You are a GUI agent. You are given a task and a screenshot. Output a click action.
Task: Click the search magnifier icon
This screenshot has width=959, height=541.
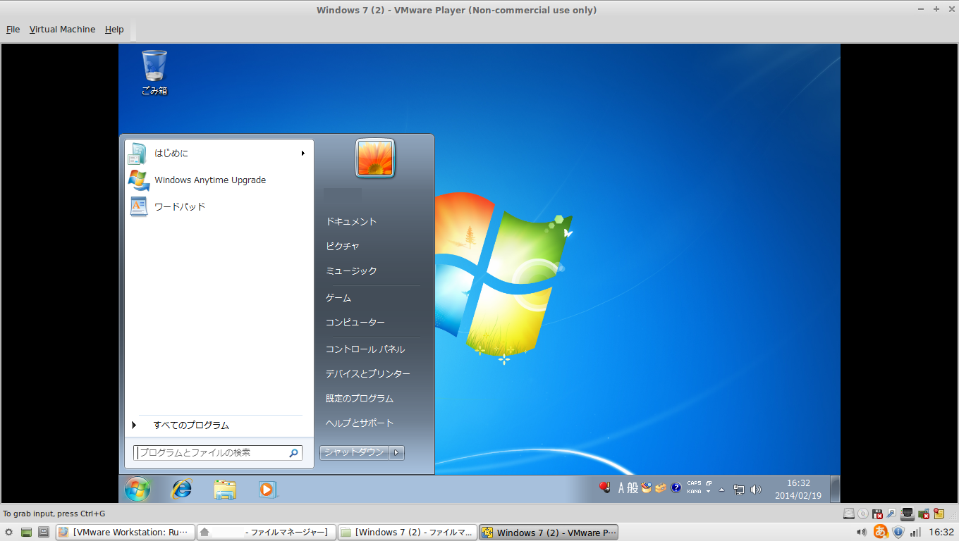click(294, 453)
